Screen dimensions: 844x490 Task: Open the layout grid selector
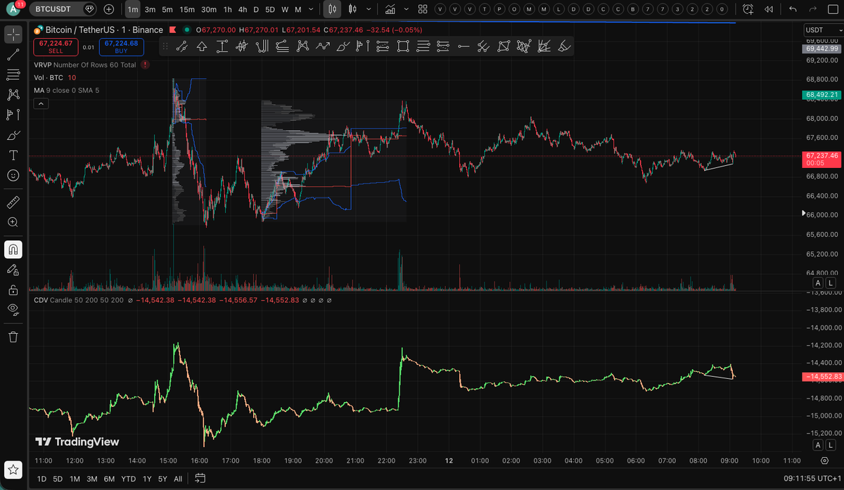422,9
